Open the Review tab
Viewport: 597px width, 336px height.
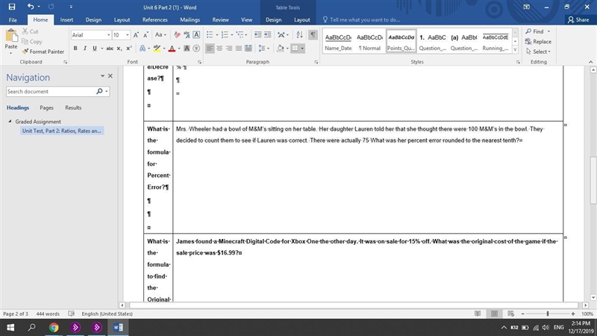click(x=220, y=20)
